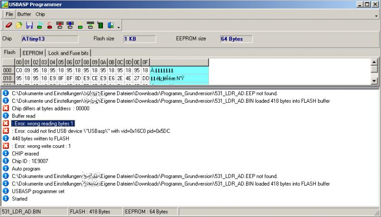Open the Lock and Fuse bits tab
Image resolution: width=381 pixels, height=217 pixels.
click(68, 53)
